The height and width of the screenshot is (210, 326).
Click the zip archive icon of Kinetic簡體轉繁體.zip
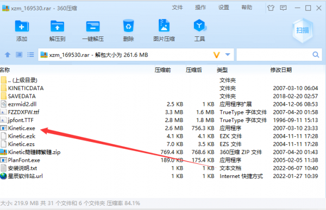pos(3,152)
